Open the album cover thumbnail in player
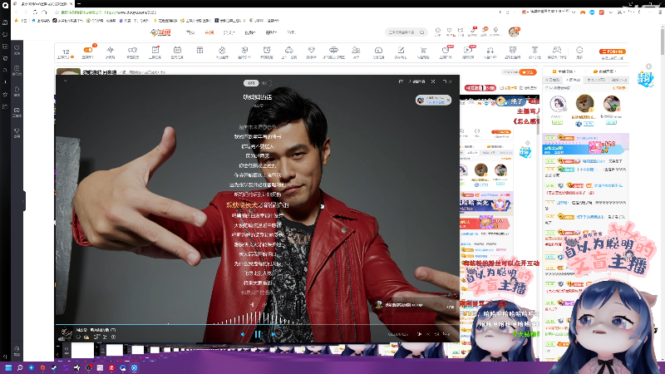665x374 pixels. pyautogui.click(x=66, y=334)
